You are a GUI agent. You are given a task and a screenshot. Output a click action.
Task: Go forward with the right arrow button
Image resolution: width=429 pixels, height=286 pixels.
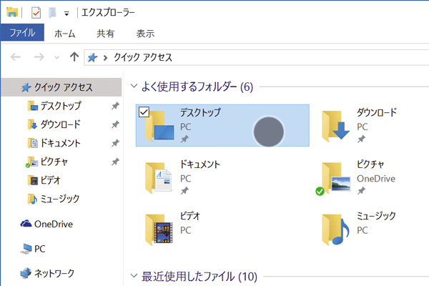[39, 57]
